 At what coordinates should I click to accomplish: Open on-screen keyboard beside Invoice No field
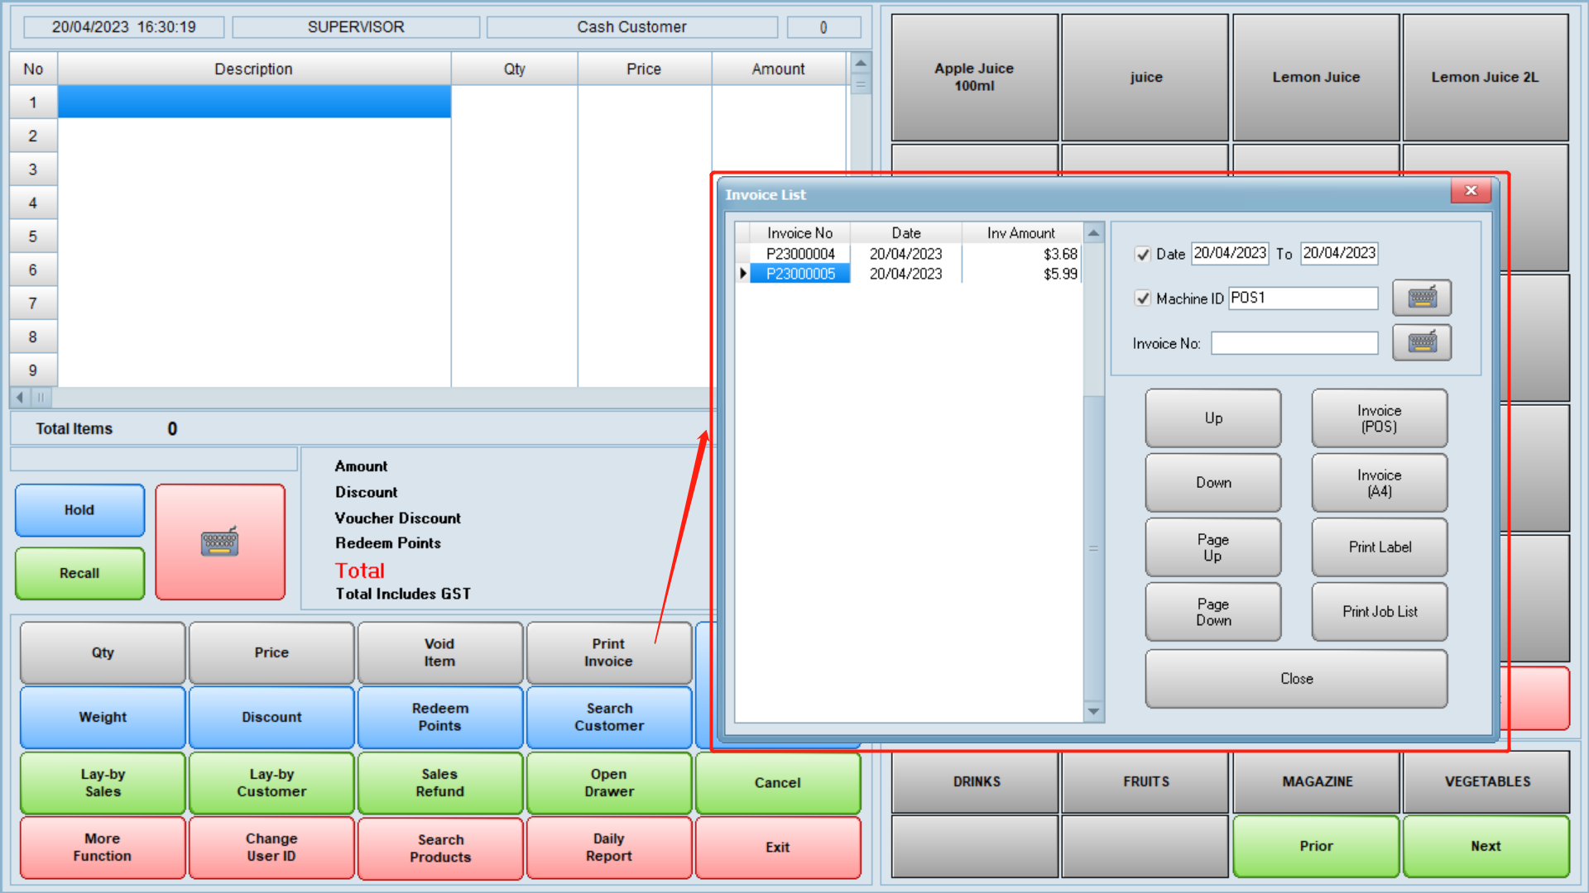click(x=1421, y=342)
